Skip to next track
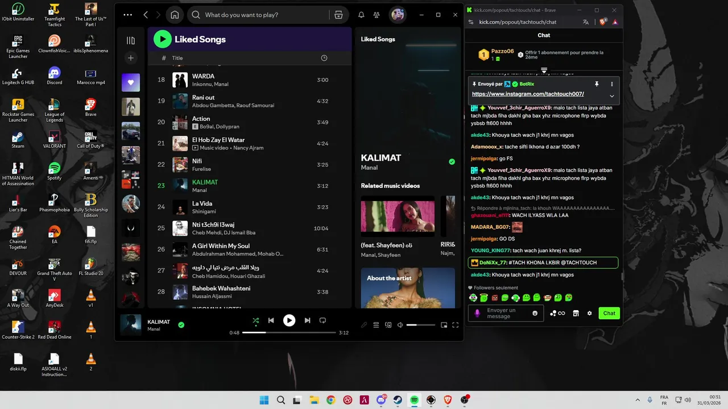 coord(307,320)
